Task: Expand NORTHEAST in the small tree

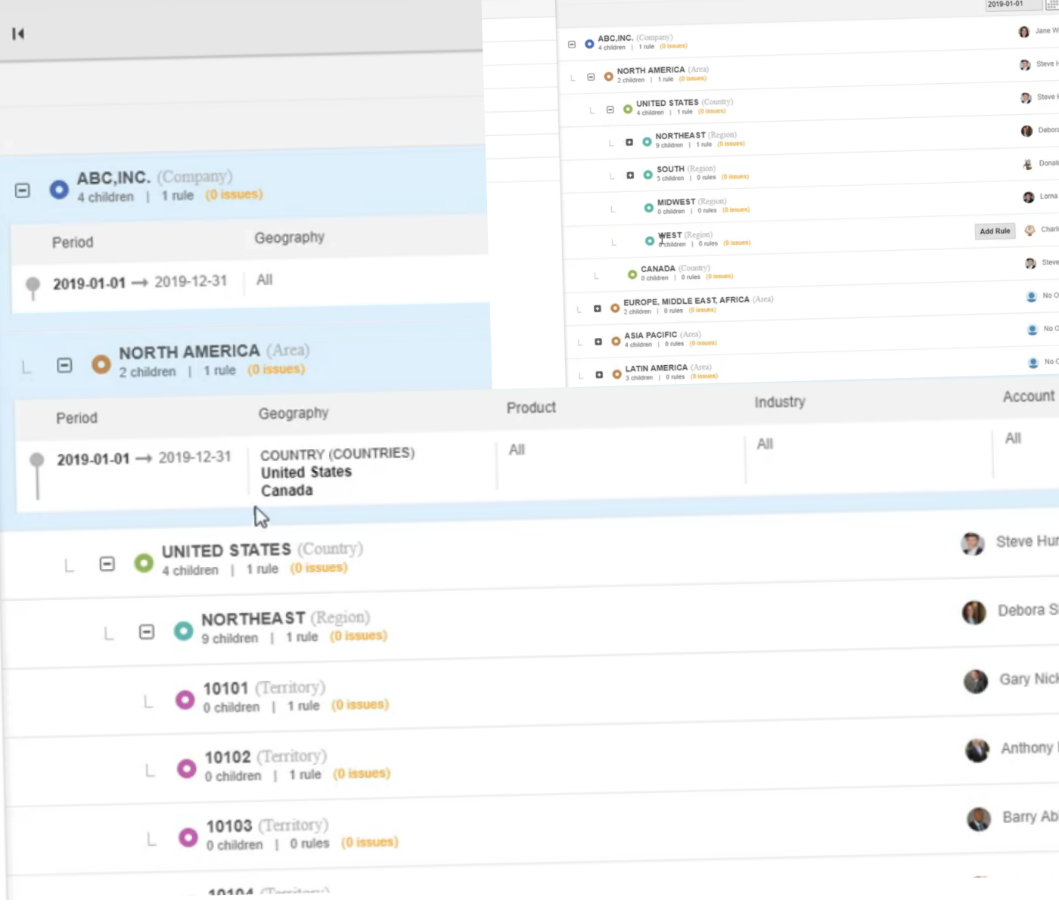Action: coord(629,142)
